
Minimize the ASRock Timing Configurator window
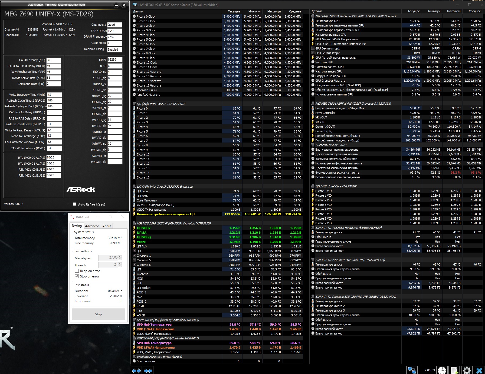click(116, 5)
